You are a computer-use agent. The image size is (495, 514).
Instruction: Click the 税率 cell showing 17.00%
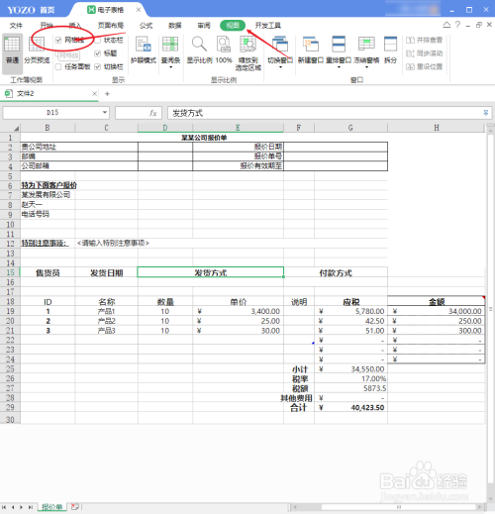pyautogui.click(x=350, y=378)
